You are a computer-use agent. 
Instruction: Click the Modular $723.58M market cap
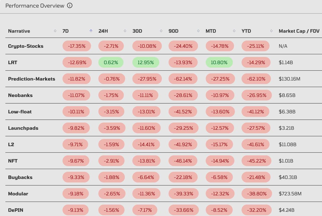(x=290, y=194)
